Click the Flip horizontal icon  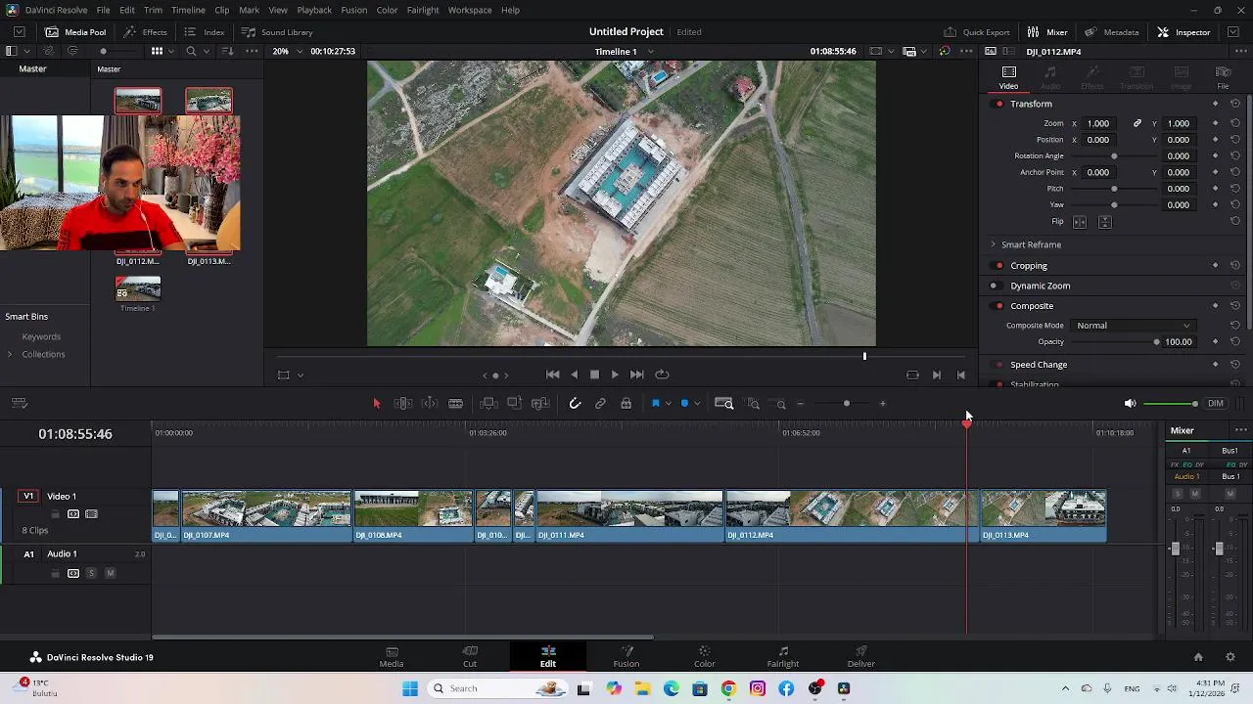[1080, 222]
